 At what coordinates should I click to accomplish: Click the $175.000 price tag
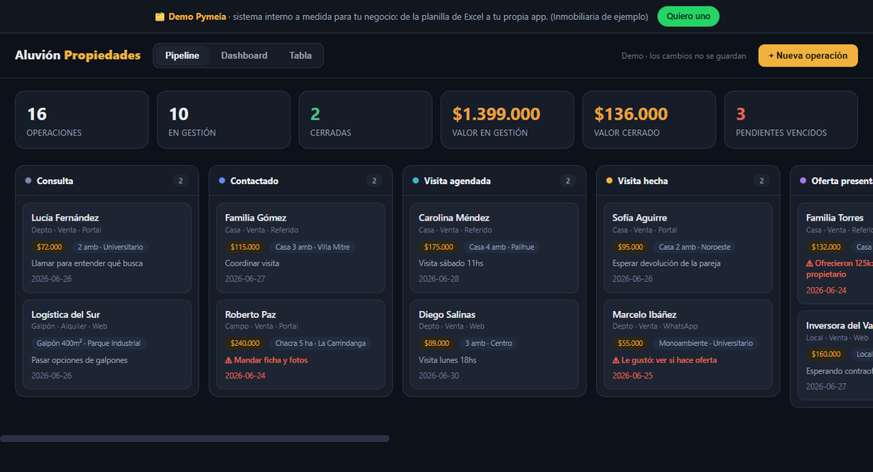tap(439, 248)
